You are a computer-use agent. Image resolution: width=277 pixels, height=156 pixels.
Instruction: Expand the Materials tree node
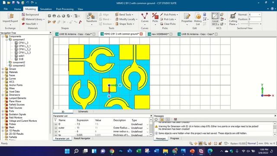[x=3, y=72]
